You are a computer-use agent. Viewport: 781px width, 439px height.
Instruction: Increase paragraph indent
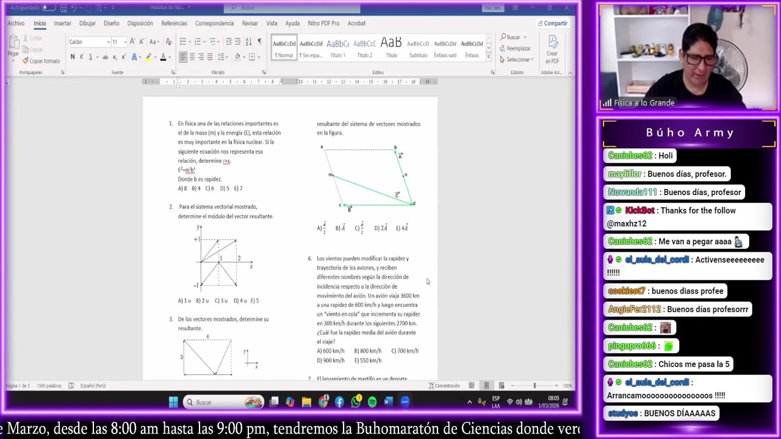tap(237, 41)
